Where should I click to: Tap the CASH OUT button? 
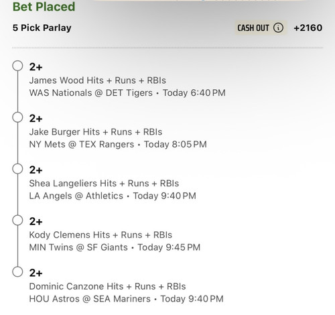(x=261, y=28)
